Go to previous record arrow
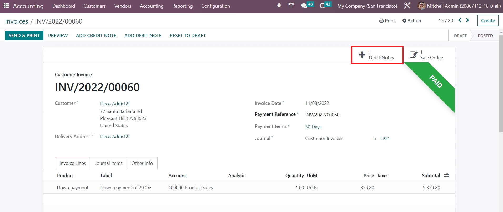This screenshot has height=212, width=503. (460, 20)
